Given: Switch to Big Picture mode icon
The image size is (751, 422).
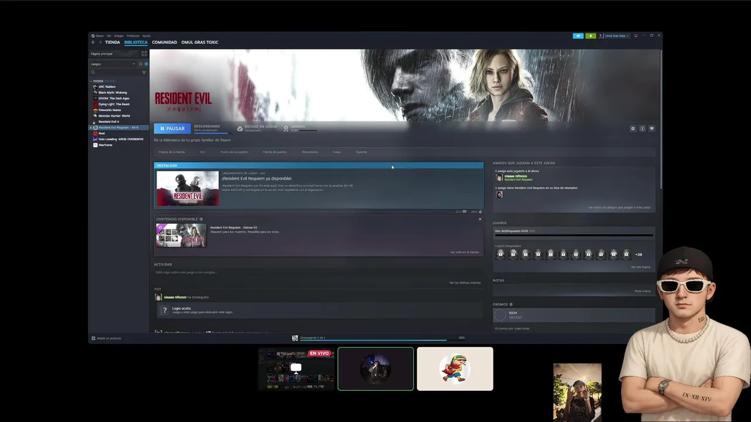Looking at the screenshot, I should pos(635,36).
